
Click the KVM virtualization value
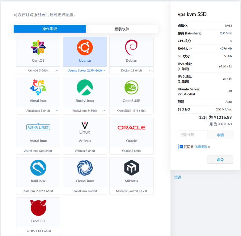coord(228,26)
